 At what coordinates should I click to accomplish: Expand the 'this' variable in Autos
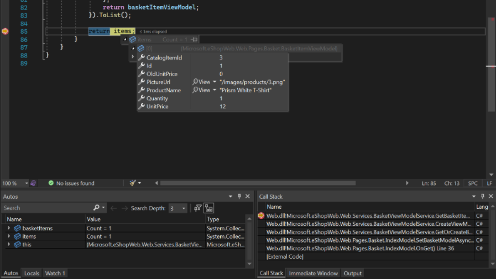(x=9, y=245)
